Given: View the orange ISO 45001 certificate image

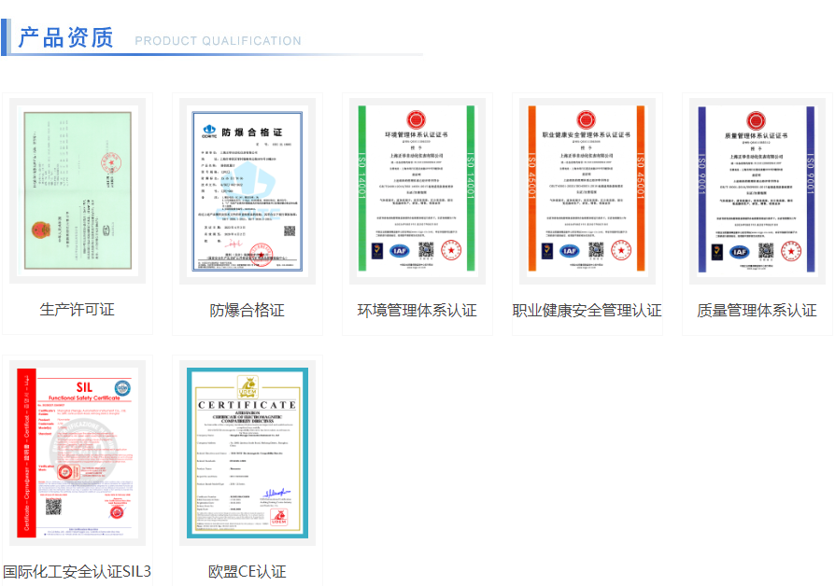Looking at the screenshot, I should (587, 190).
